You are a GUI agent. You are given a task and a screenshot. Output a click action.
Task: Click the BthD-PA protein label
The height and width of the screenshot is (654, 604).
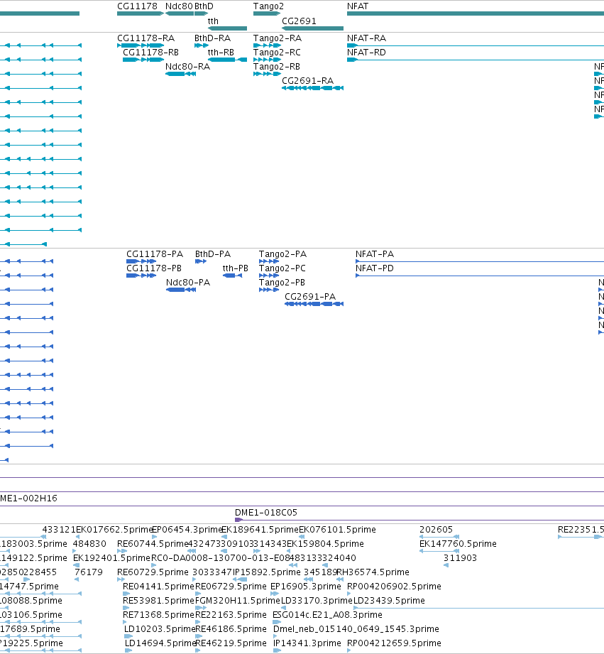coord(213,254)
